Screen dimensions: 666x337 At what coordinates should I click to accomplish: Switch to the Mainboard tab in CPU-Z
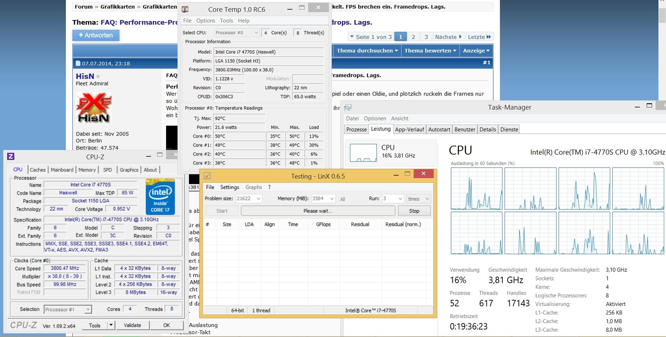click(62, 170)
